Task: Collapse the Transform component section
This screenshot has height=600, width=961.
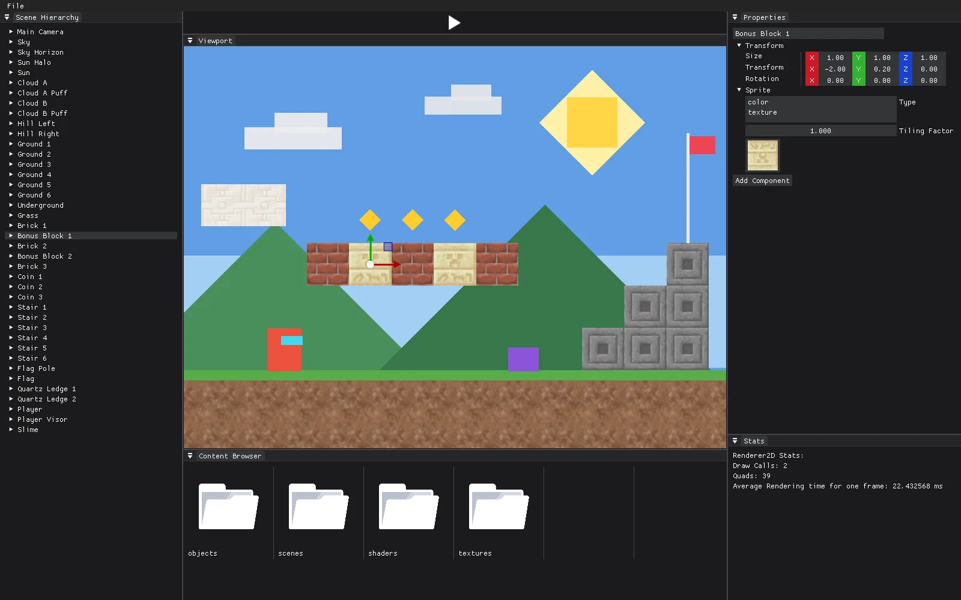Action: 739,46
